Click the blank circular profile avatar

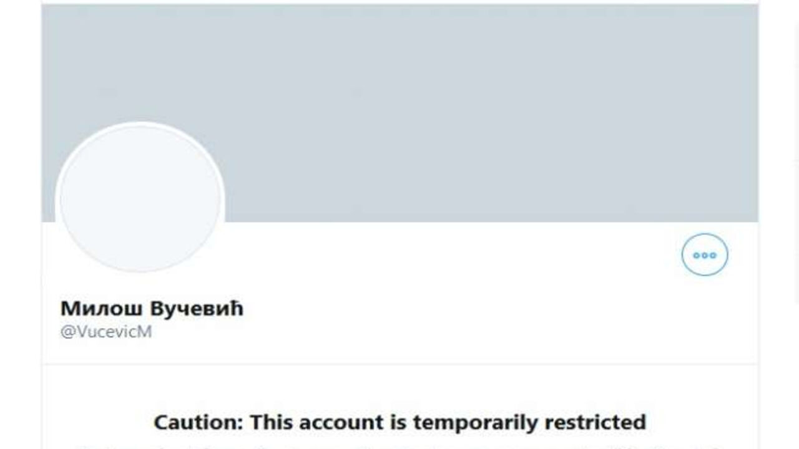coord(140,198)
